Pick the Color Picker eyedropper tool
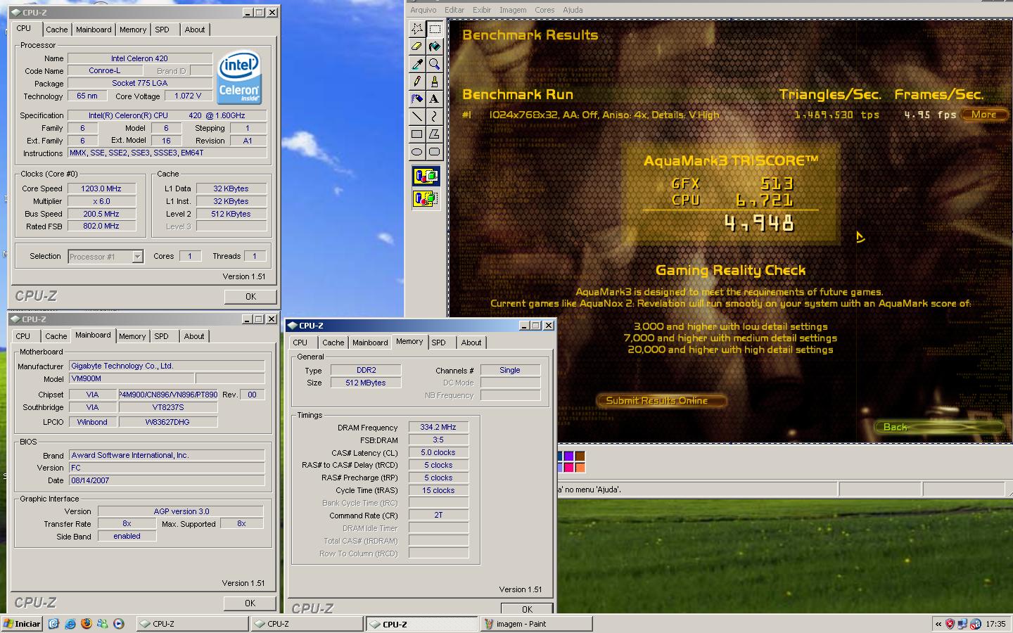This screenshot has width=1013, height=633. (417, 64)
